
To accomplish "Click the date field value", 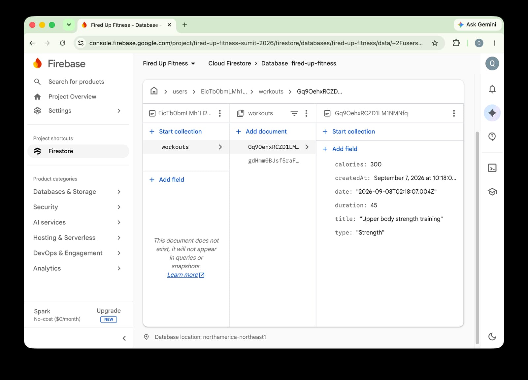I will (396, 192).
